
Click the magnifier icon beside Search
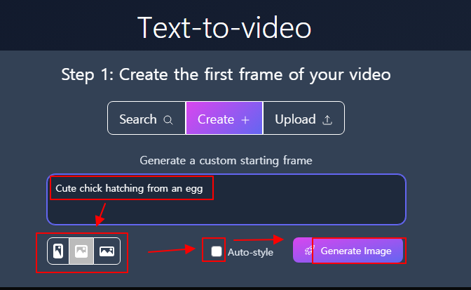pyautogui.click(x=168, y=120)
